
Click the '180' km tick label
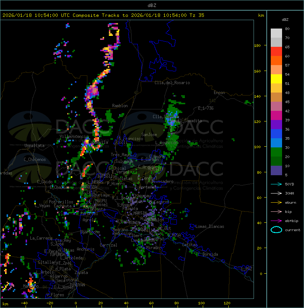click(x=257, y=46)
